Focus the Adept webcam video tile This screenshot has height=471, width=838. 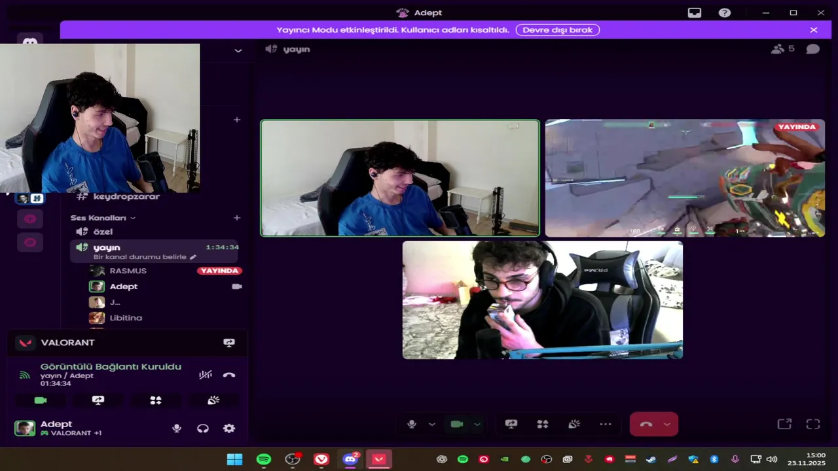400,178
